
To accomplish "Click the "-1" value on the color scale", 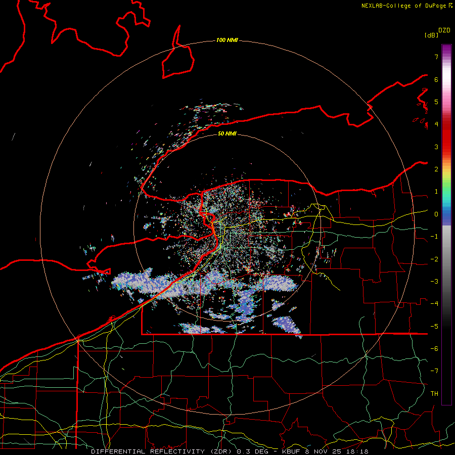I will tap(434, 237).
